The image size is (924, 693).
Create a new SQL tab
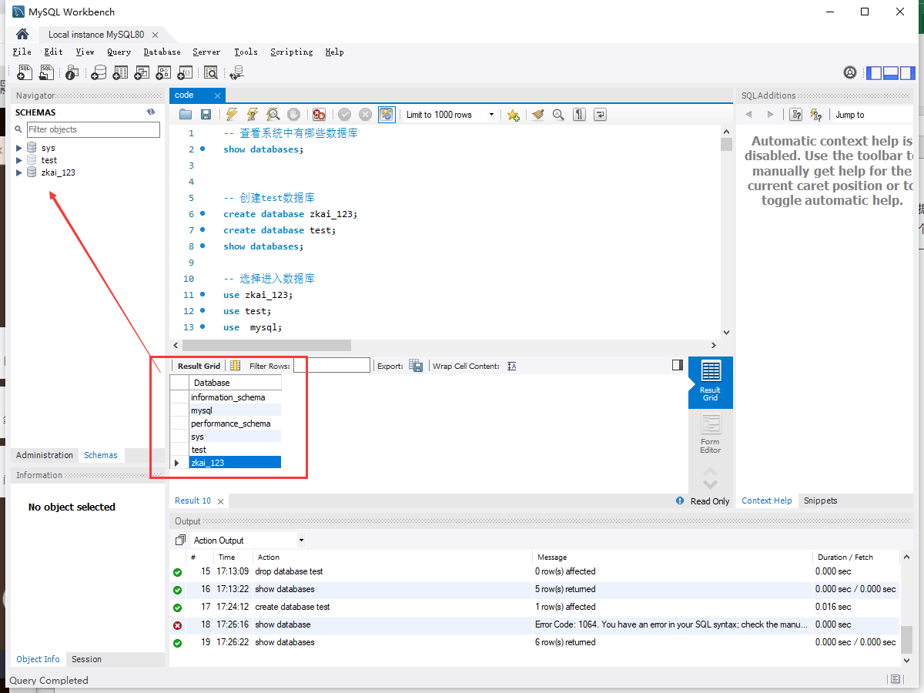[x=25, y=72]
